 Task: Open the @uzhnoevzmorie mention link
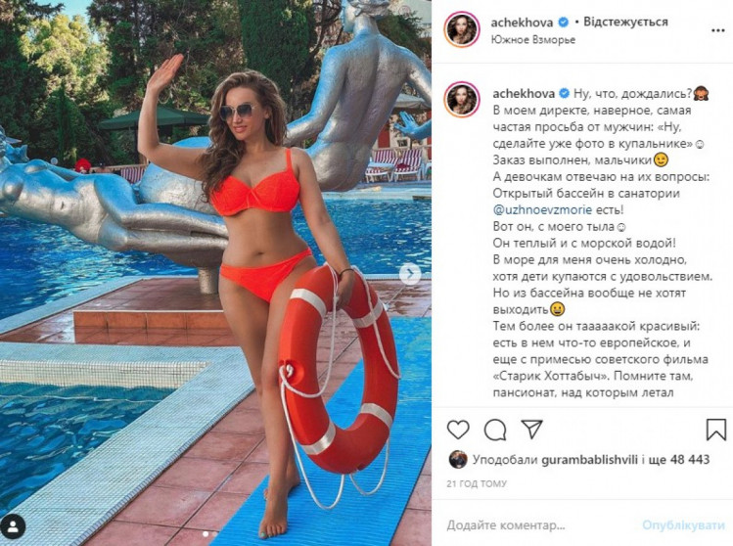pos(542,210)
